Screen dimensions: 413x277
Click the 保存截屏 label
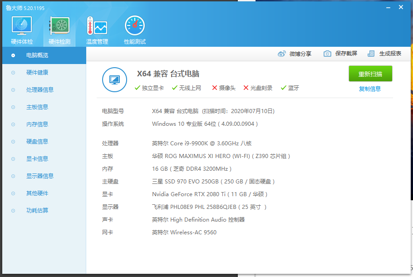click(x=346, y=54)
